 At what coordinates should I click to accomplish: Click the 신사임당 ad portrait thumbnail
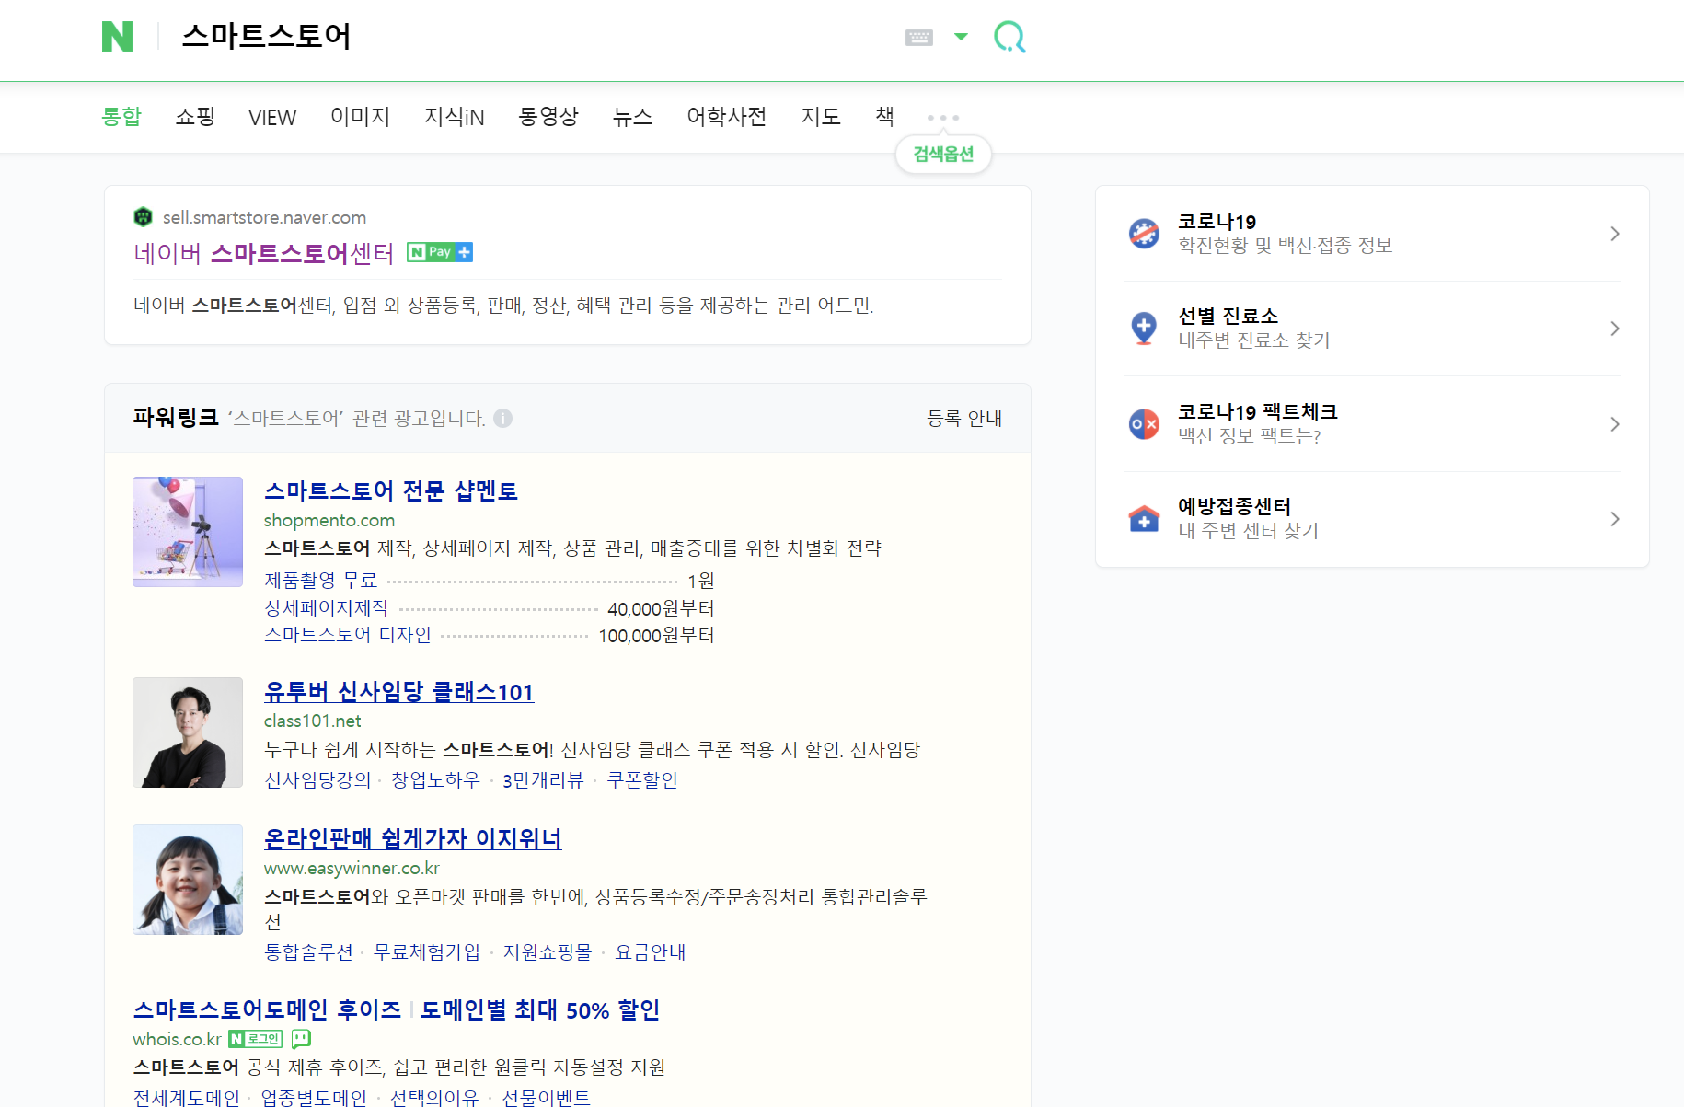pos(188,732)
